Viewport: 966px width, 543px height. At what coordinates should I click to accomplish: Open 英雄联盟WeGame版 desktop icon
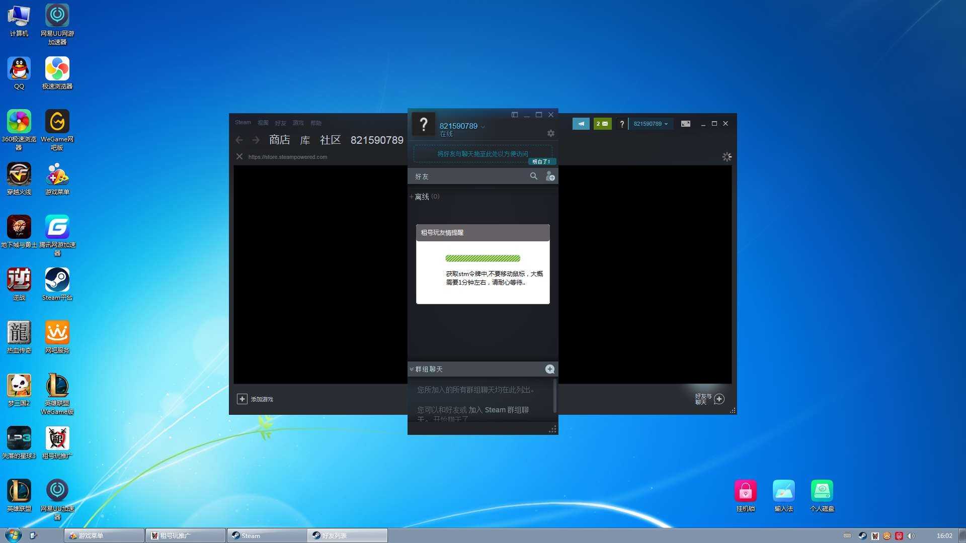[57, 394]
